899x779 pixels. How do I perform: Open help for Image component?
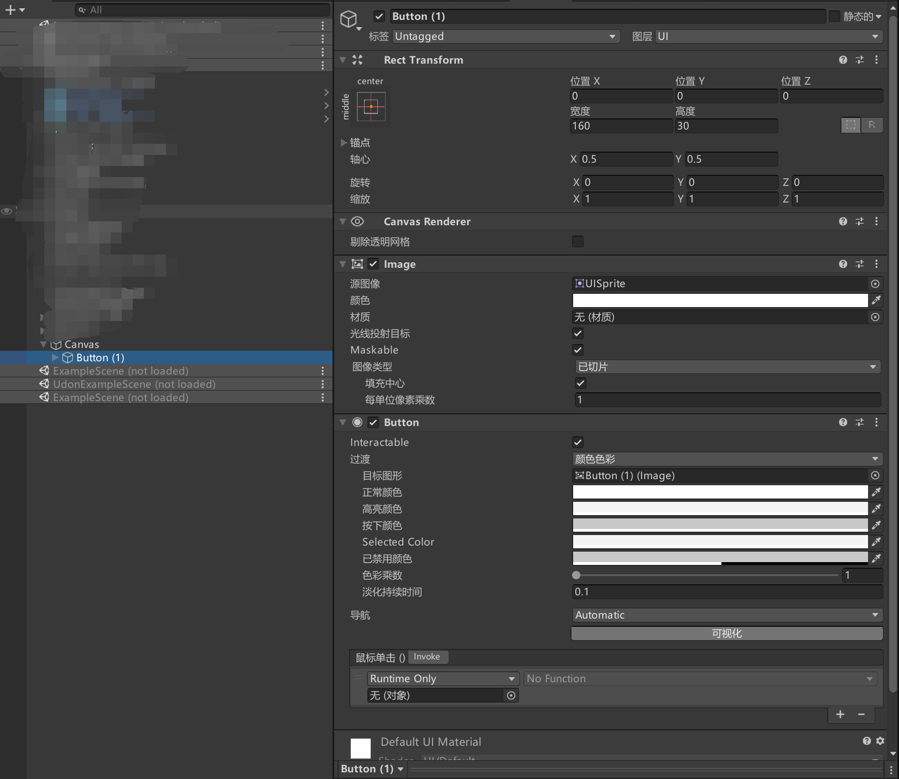[x=843, y=264]
